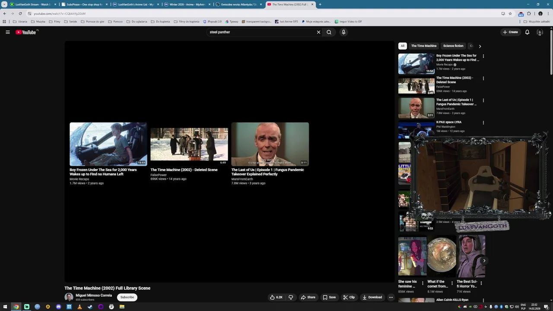This screenshot has width=553, height=311.
Task: Open the Windows Start menu
Action: pyautogui.click(x=5, y=307)
